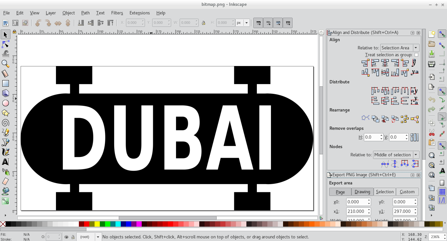Enable Treat selection as group
447x241 pixels.
coord(416,55)
